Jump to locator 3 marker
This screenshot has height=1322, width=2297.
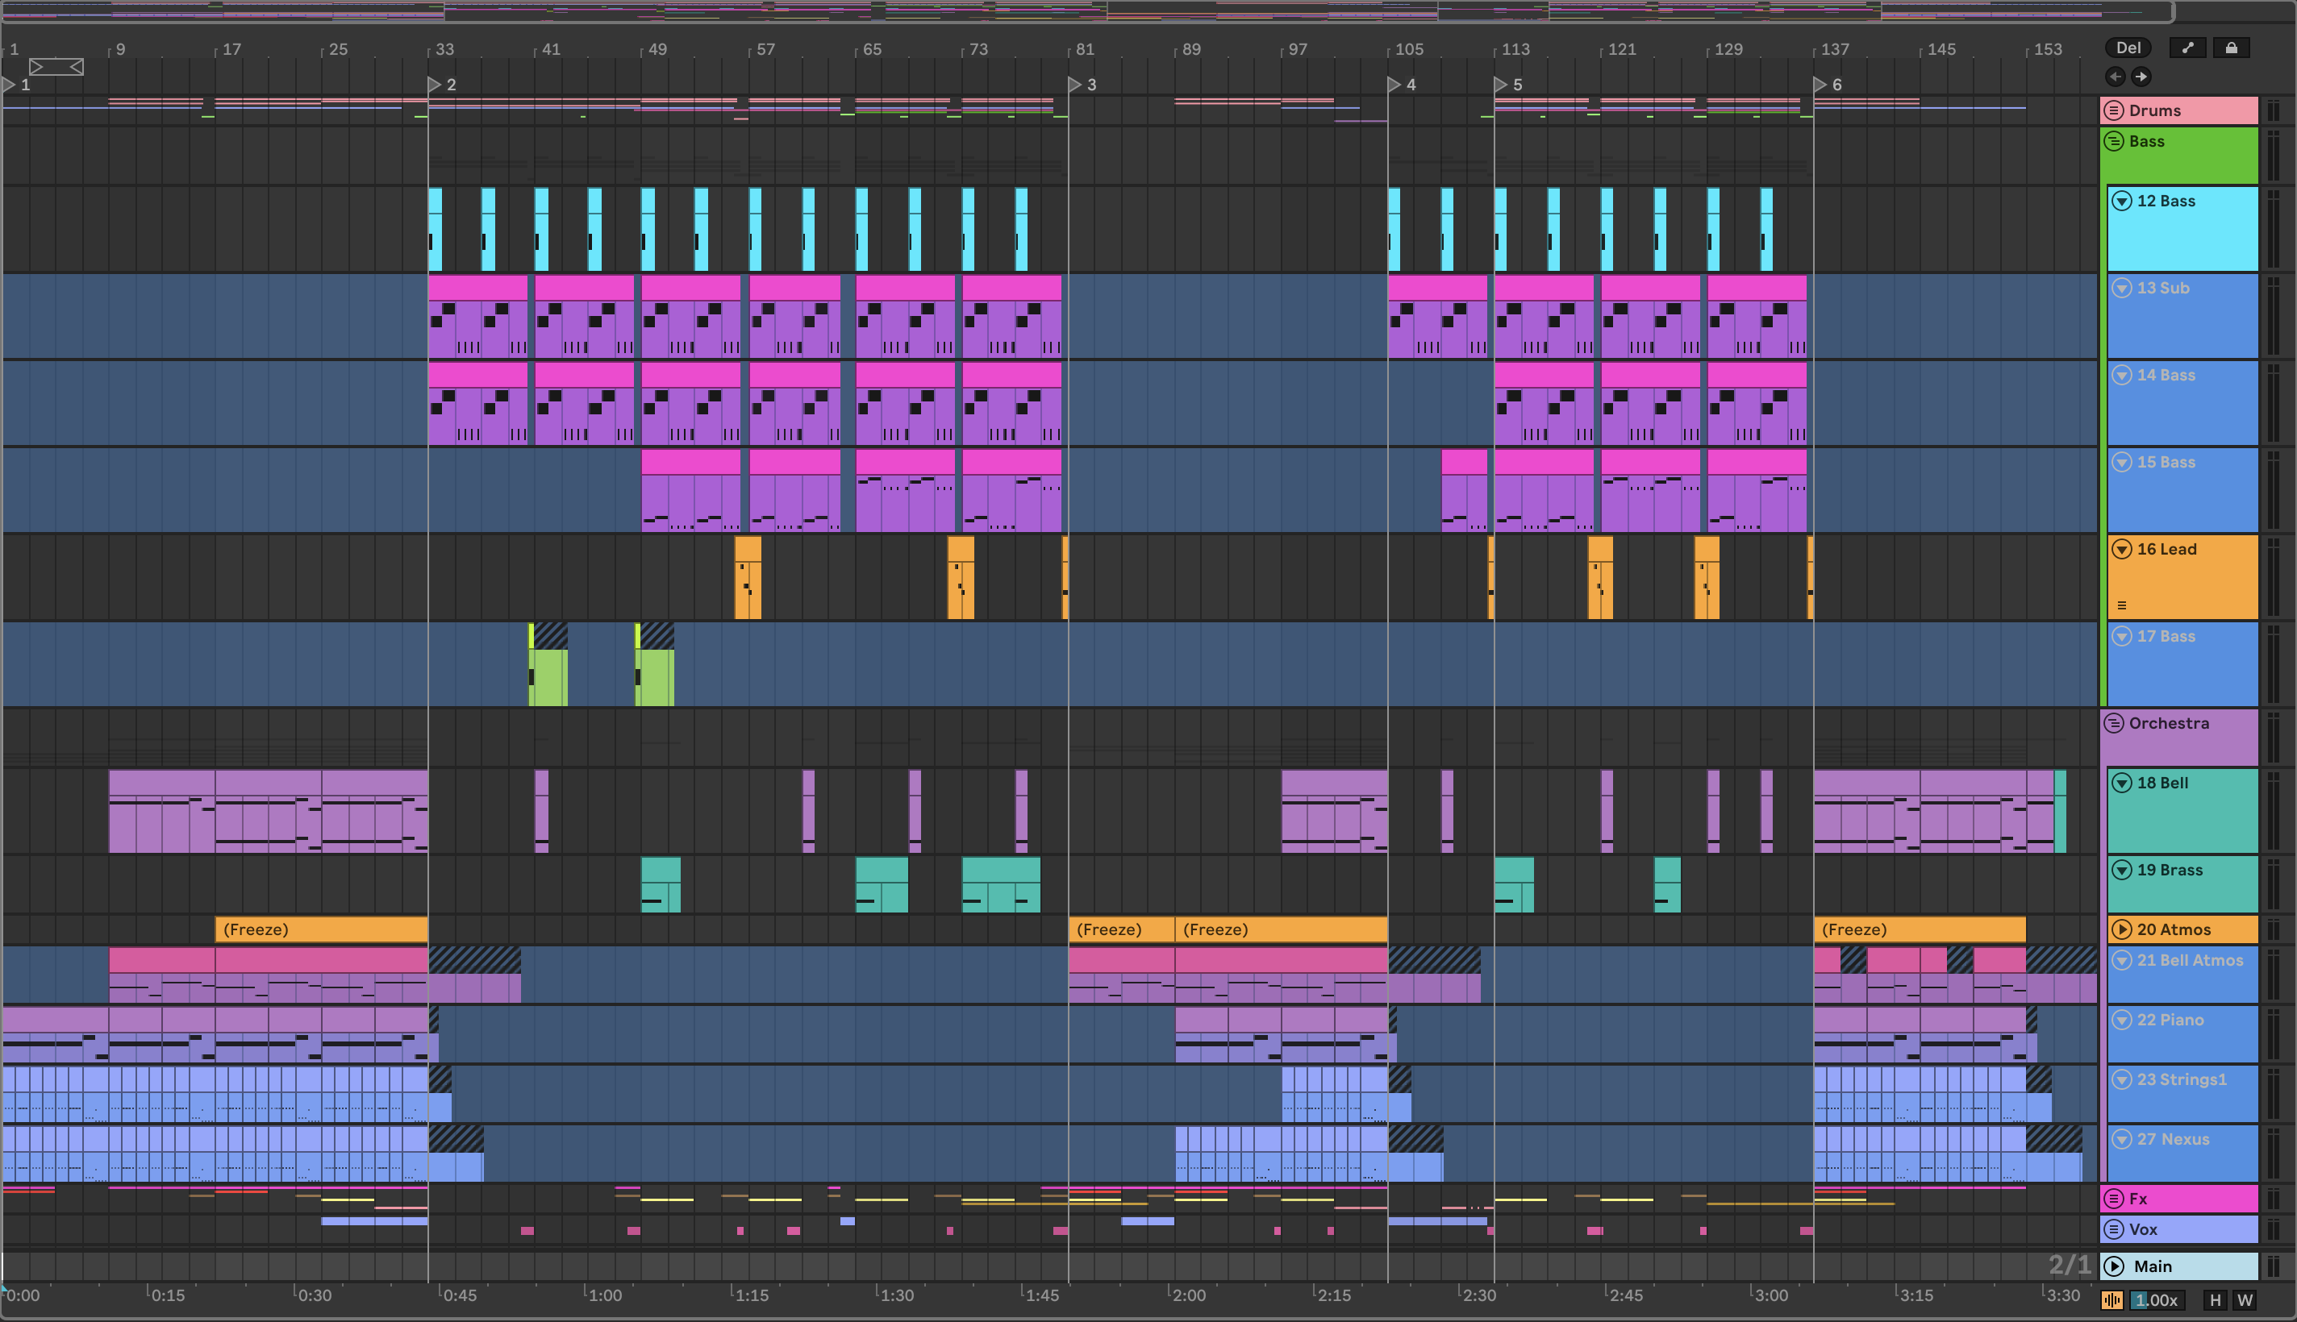point(1075,85)
